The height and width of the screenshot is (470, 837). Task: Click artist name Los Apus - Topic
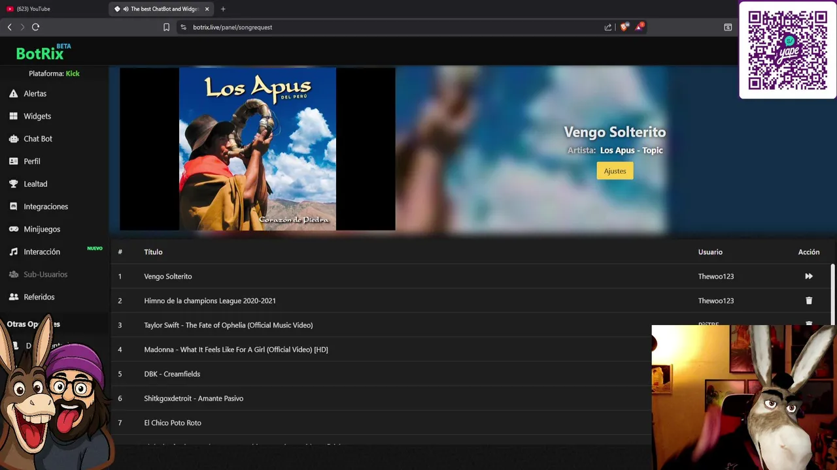pyautogui.click(x=631, y=150)
